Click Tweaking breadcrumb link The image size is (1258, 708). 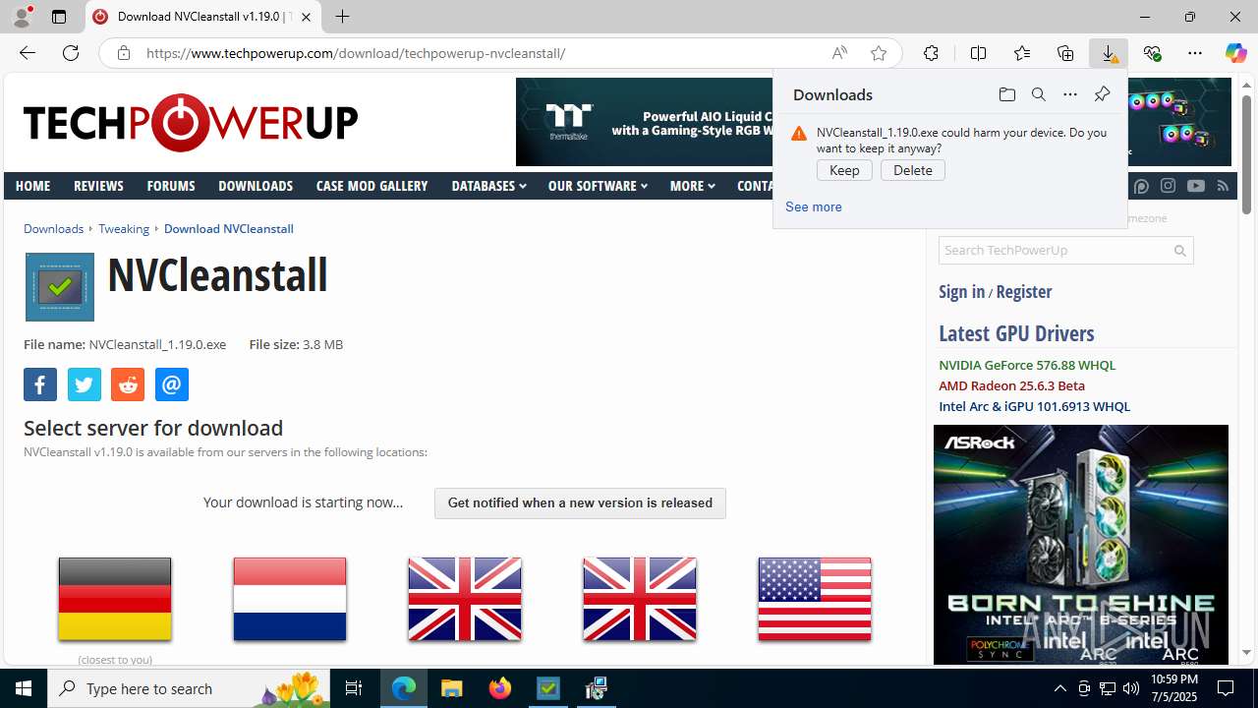pyautogui.click(x=124, y=228)
